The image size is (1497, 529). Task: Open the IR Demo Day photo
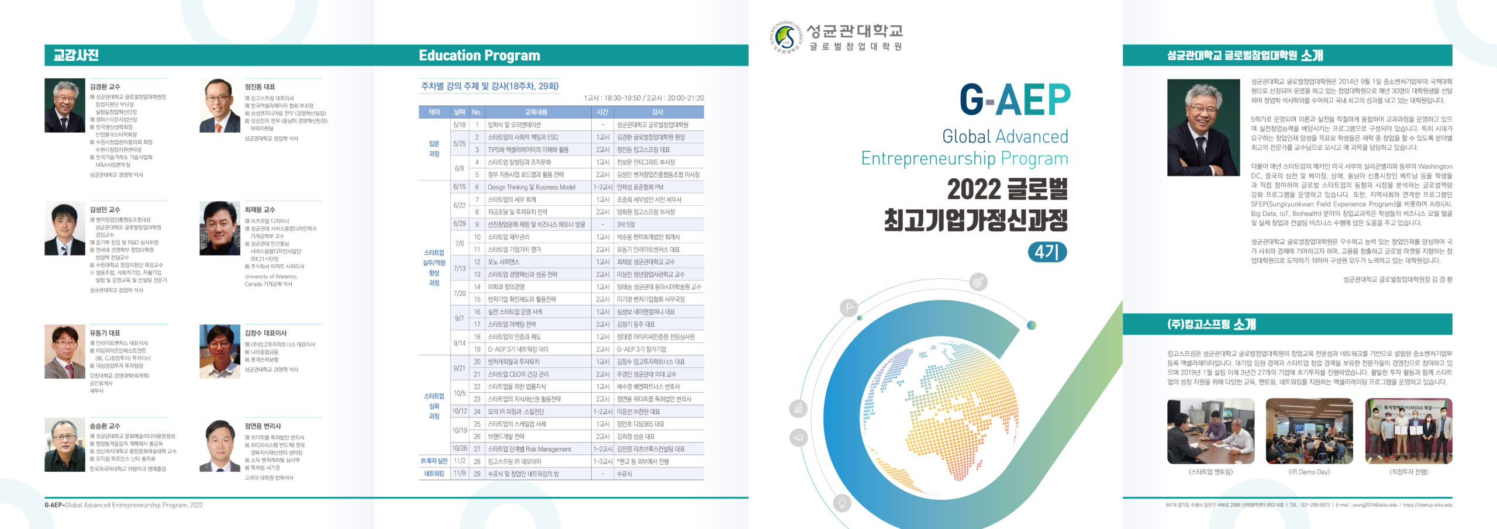pos(1309,431)
